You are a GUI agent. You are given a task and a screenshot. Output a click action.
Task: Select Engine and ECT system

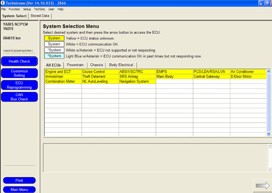click(x=63, y=72)
